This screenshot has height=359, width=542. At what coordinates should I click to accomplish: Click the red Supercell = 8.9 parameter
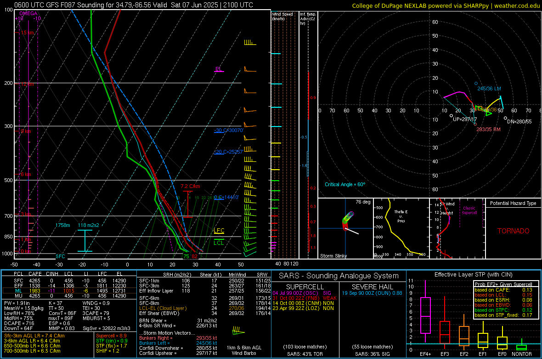[x=111, y=336]
